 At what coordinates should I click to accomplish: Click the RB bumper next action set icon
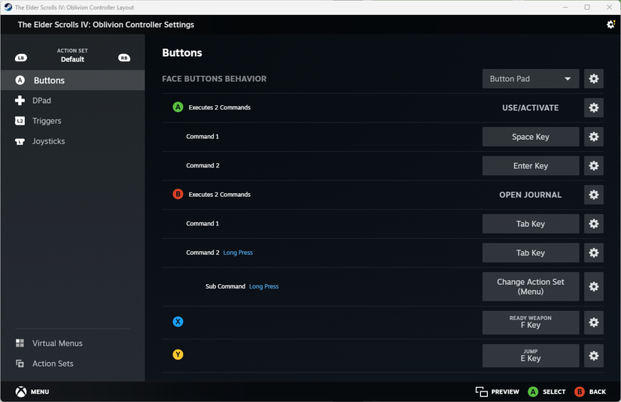click(x=124, y=58)
